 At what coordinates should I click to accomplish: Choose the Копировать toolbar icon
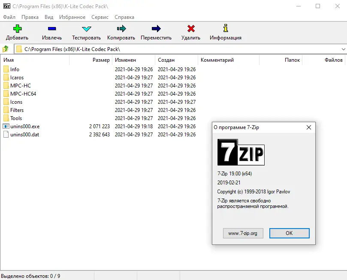[x=121, y=29]
